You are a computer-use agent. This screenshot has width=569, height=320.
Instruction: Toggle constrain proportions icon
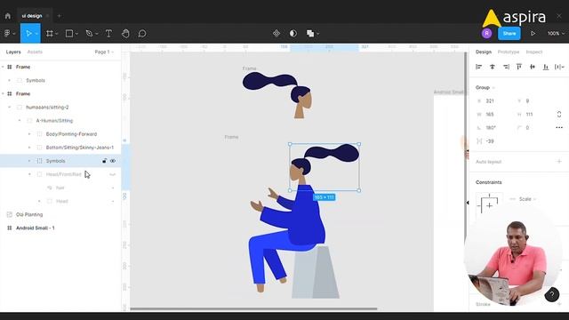click(x=559, y=115)
